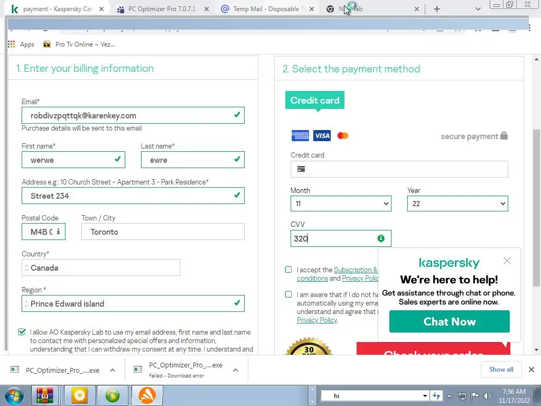Close the Kaspersky chat help popup
Viewport: 541px width, 406px height.
(x=507, y=261)
